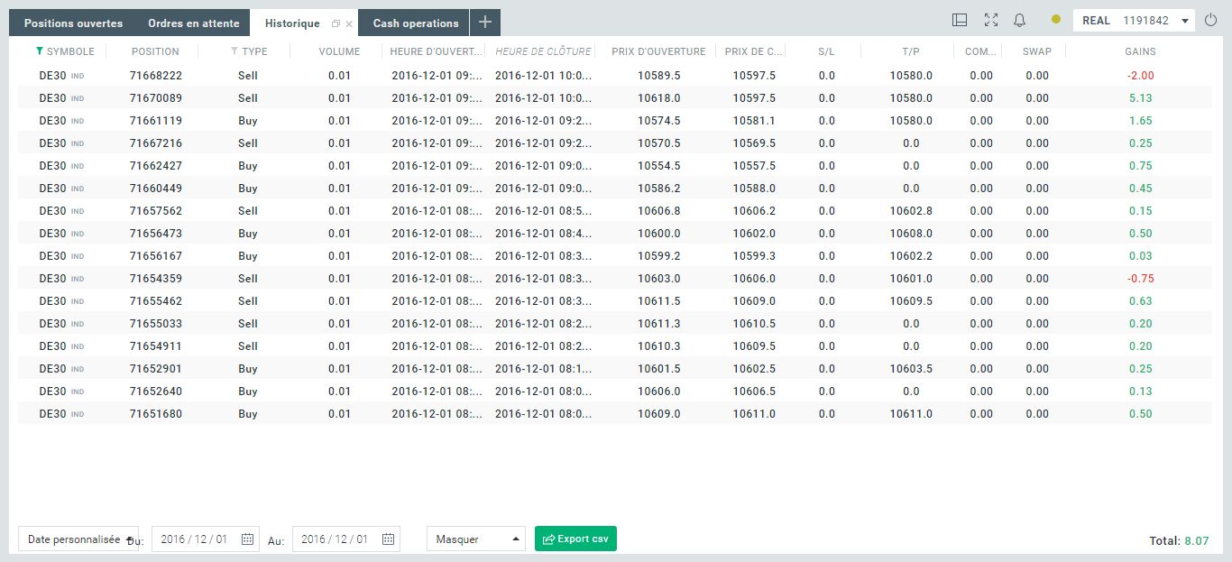Screen dimensions: 1232x562
Task: Click opening price 10589.5
Action: [658, 76]
